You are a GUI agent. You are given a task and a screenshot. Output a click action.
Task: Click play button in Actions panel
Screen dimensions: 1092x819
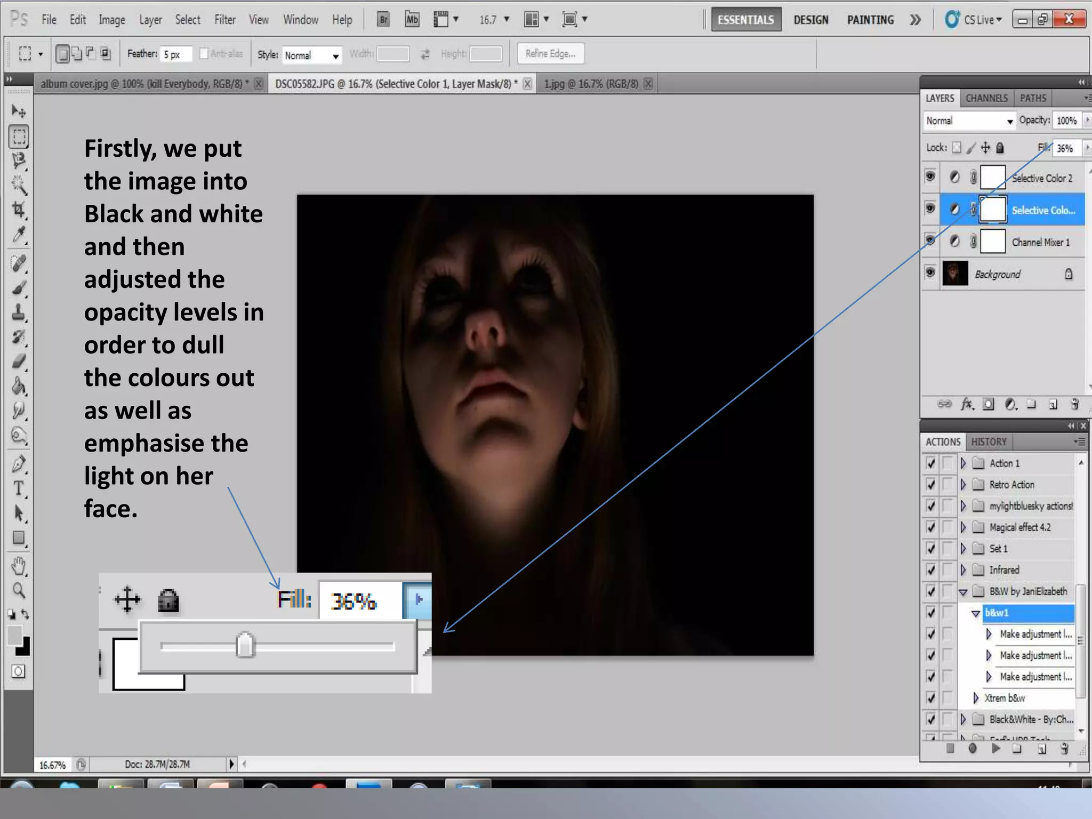(995, 749)
